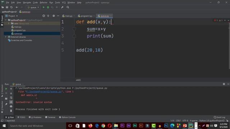
Task: Open the Python Console tool window
Action: click(67, 117)
